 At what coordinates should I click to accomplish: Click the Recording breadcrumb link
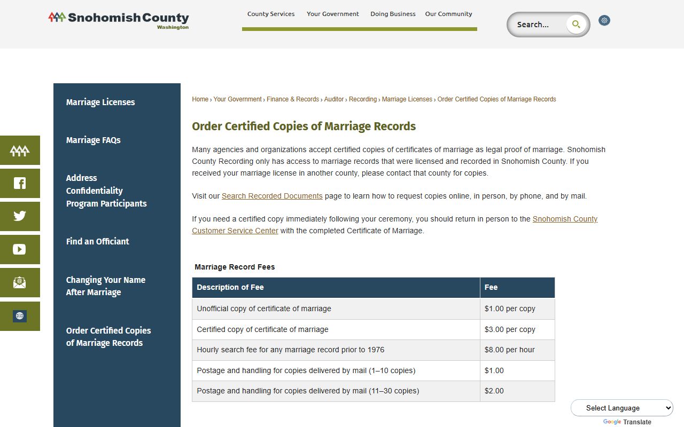[x=363, y=99]
